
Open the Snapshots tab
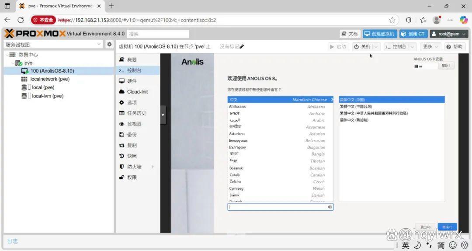click(x=138, y=156)
